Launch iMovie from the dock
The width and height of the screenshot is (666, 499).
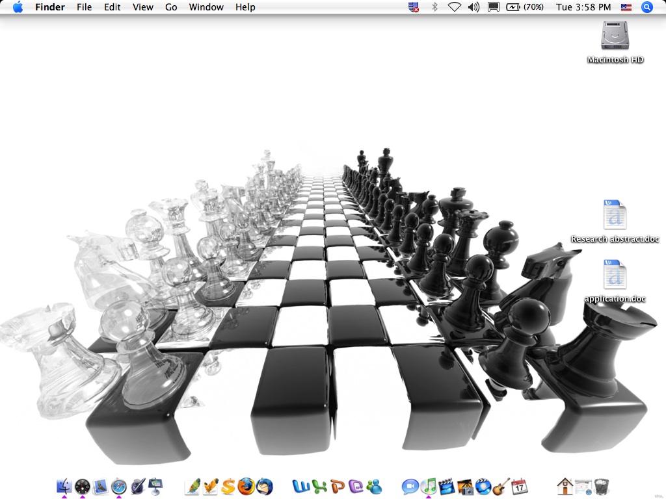click(x=447, y=486)
